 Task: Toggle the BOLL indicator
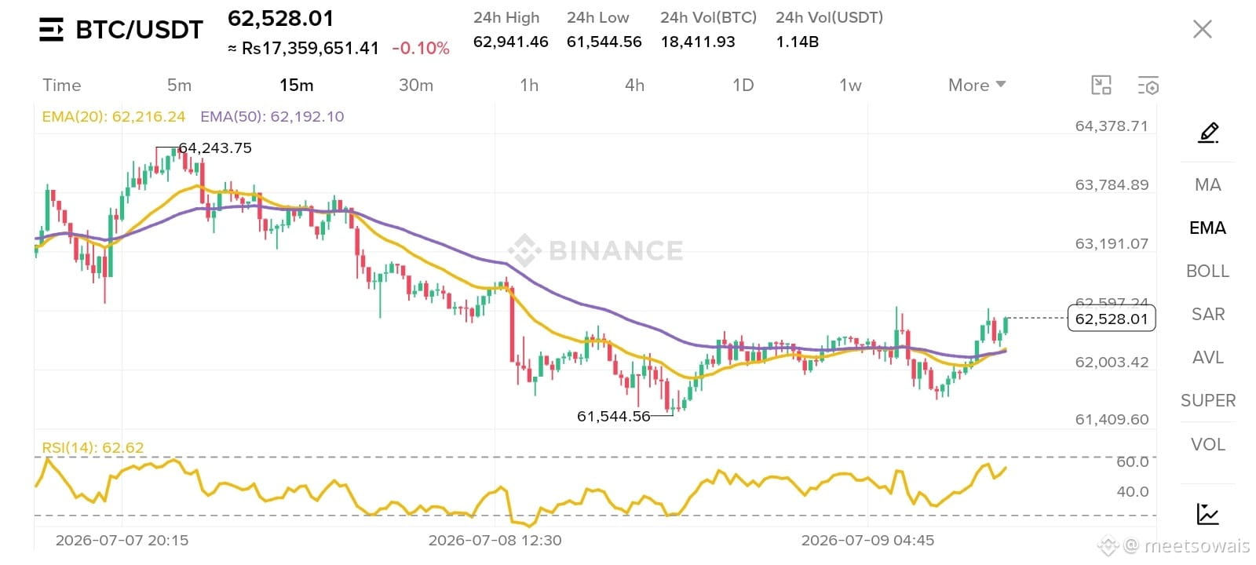(1207, 271)
